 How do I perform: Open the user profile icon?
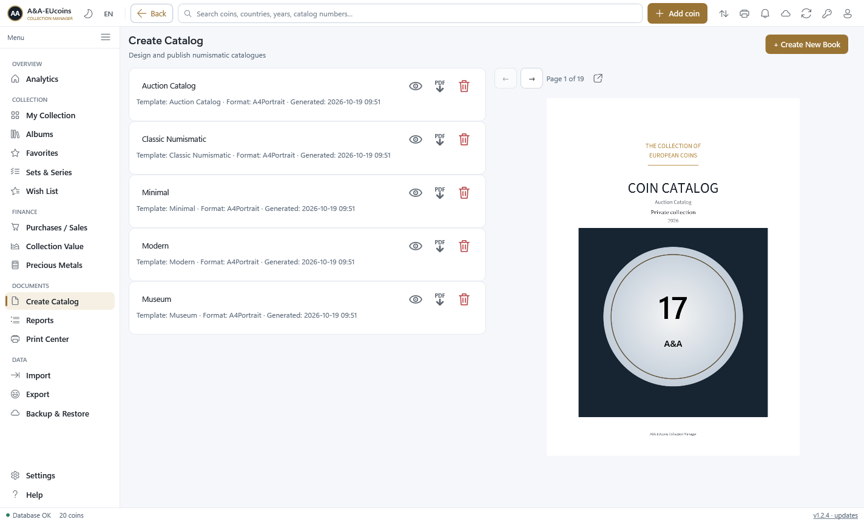(x=848, y=13)
